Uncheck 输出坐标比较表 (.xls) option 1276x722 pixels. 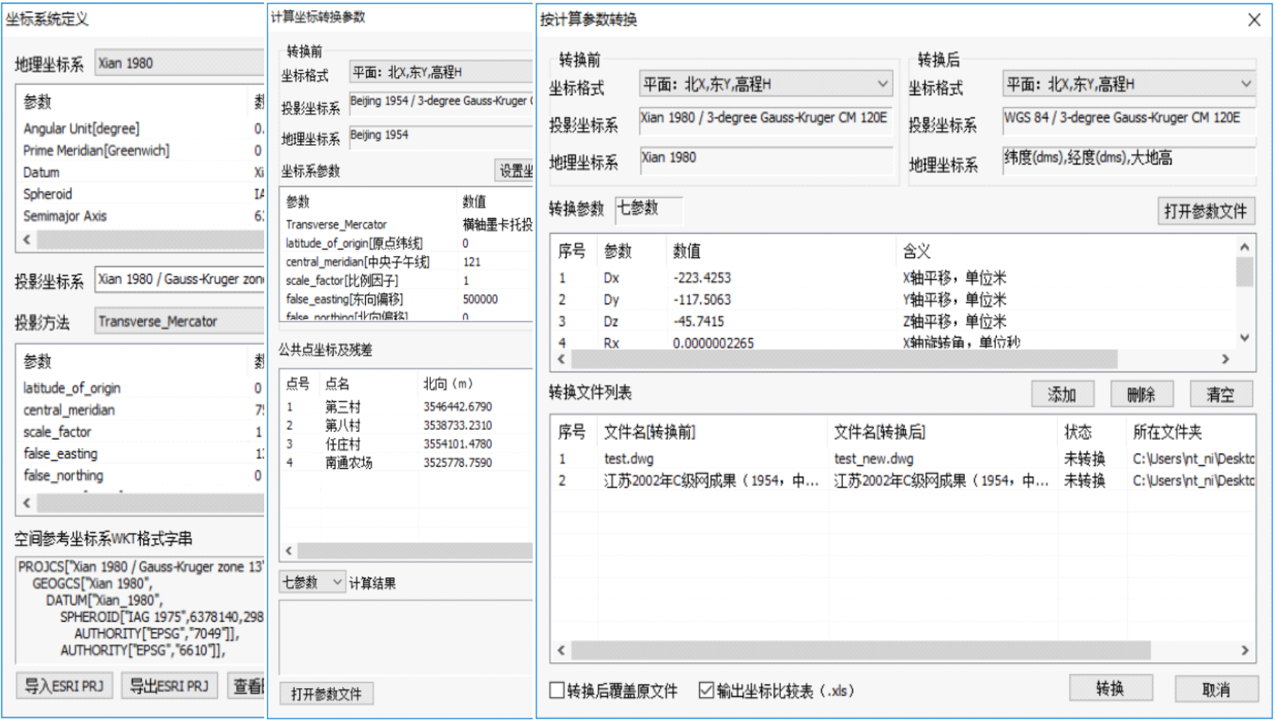pyautogui.click(x=707, y=690)
